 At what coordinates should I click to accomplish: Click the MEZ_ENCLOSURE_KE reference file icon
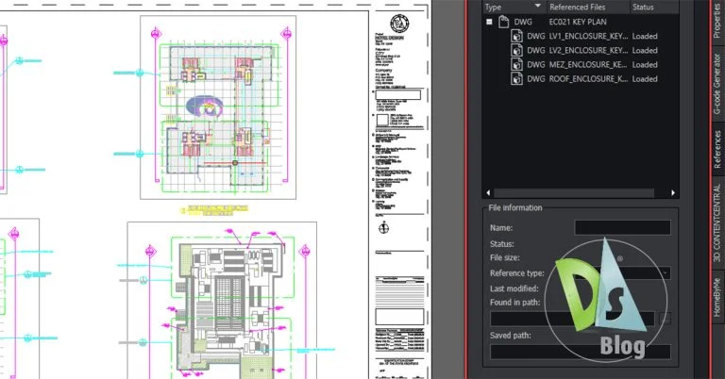click(517, 64)
